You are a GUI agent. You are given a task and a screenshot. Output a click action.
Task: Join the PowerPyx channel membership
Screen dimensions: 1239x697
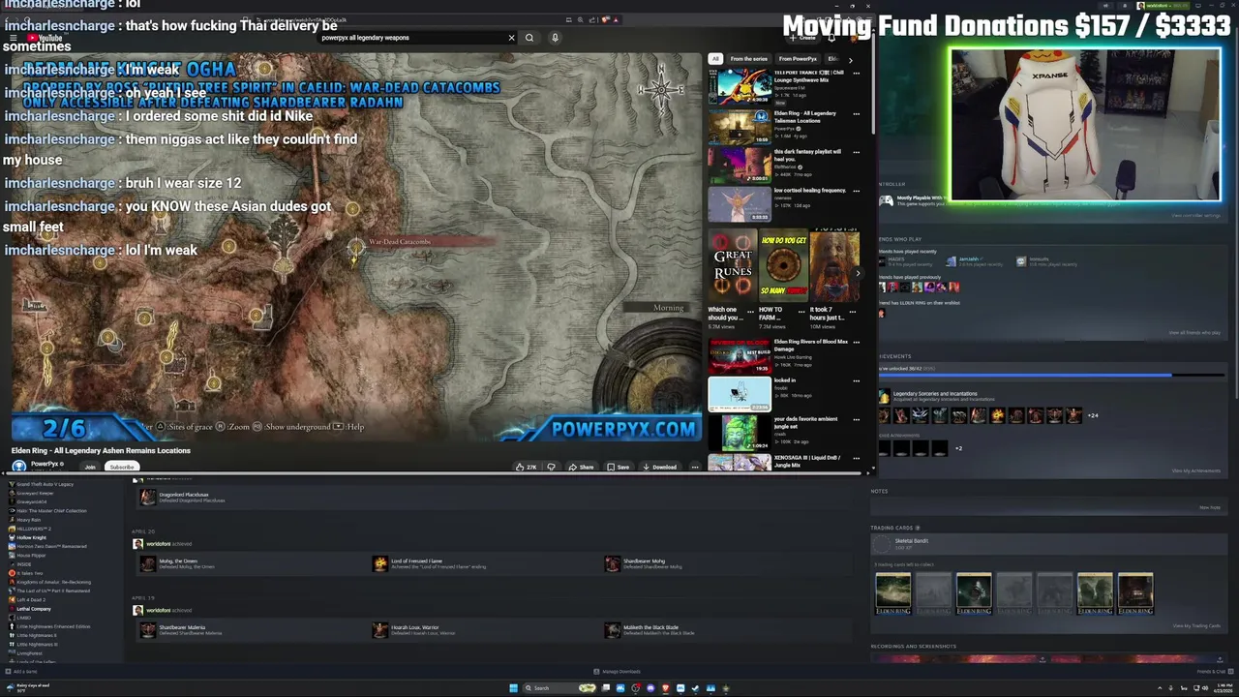tap(90, 467)
